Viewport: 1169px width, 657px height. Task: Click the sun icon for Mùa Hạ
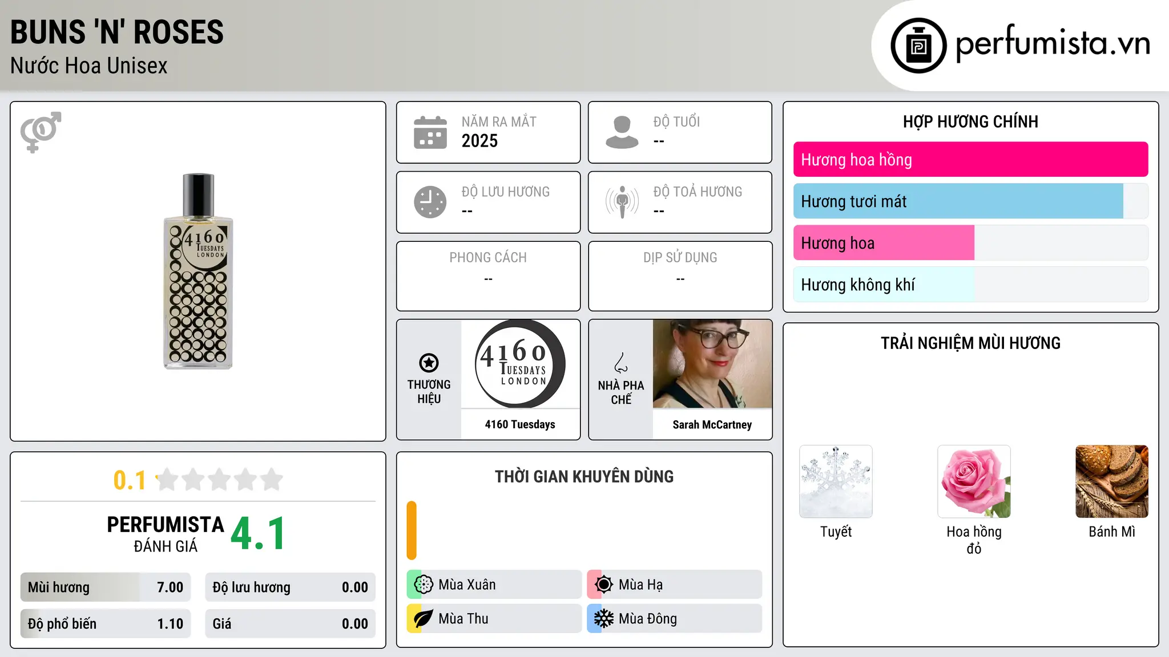pyautogui.click(x=604, y=585)
